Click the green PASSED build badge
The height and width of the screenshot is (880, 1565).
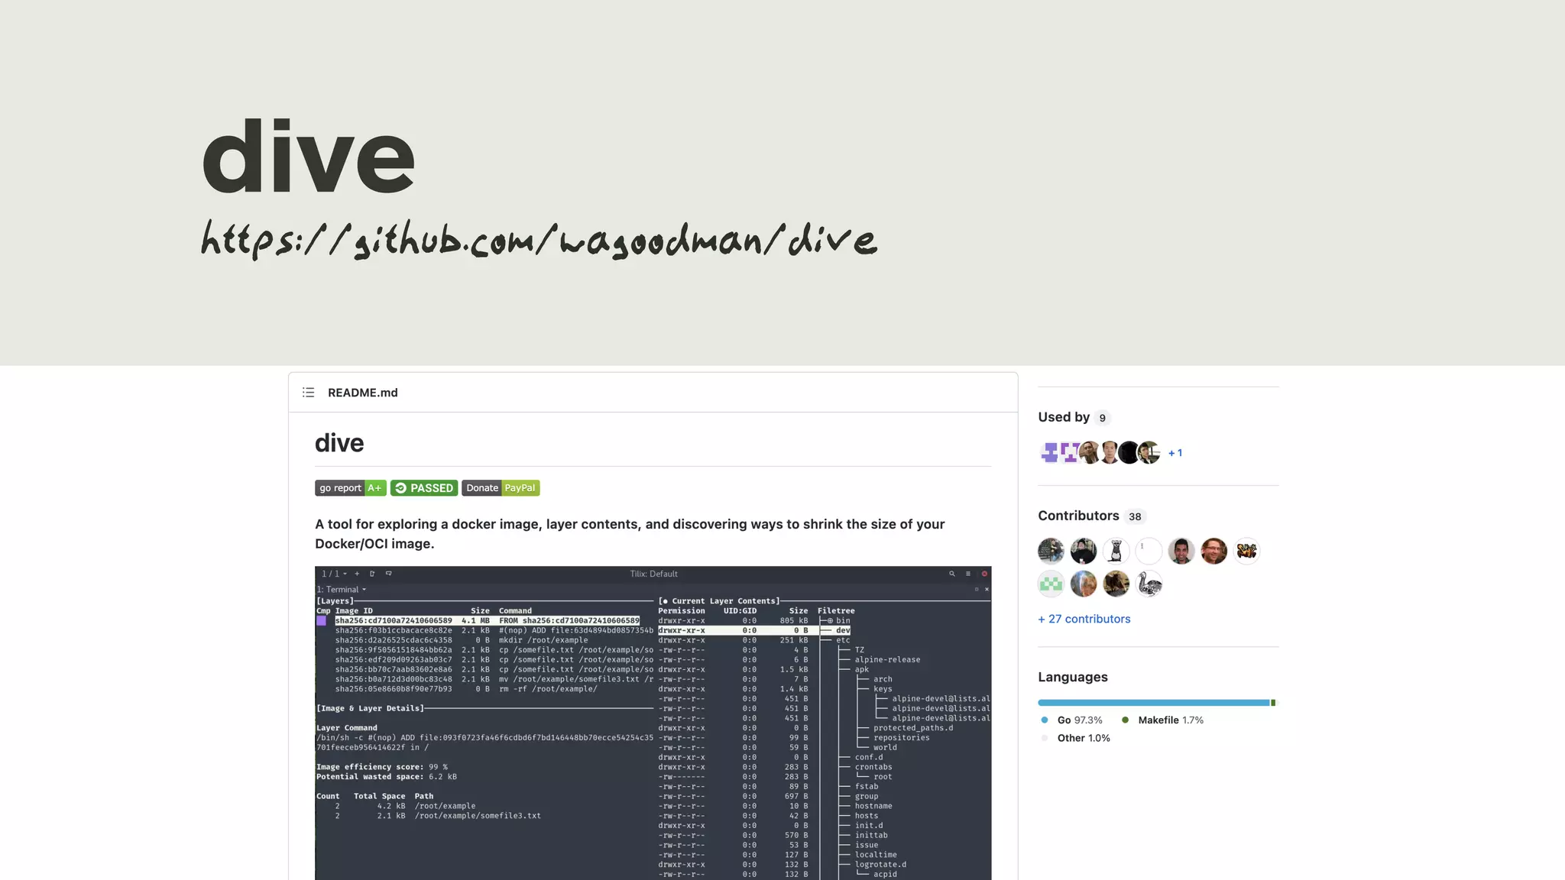424,488
